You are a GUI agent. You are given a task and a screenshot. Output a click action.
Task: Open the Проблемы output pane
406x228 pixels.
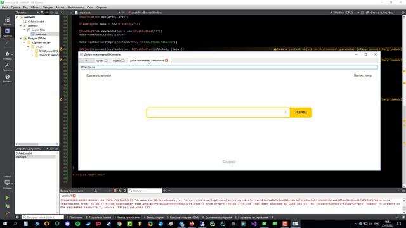(75, 217)
